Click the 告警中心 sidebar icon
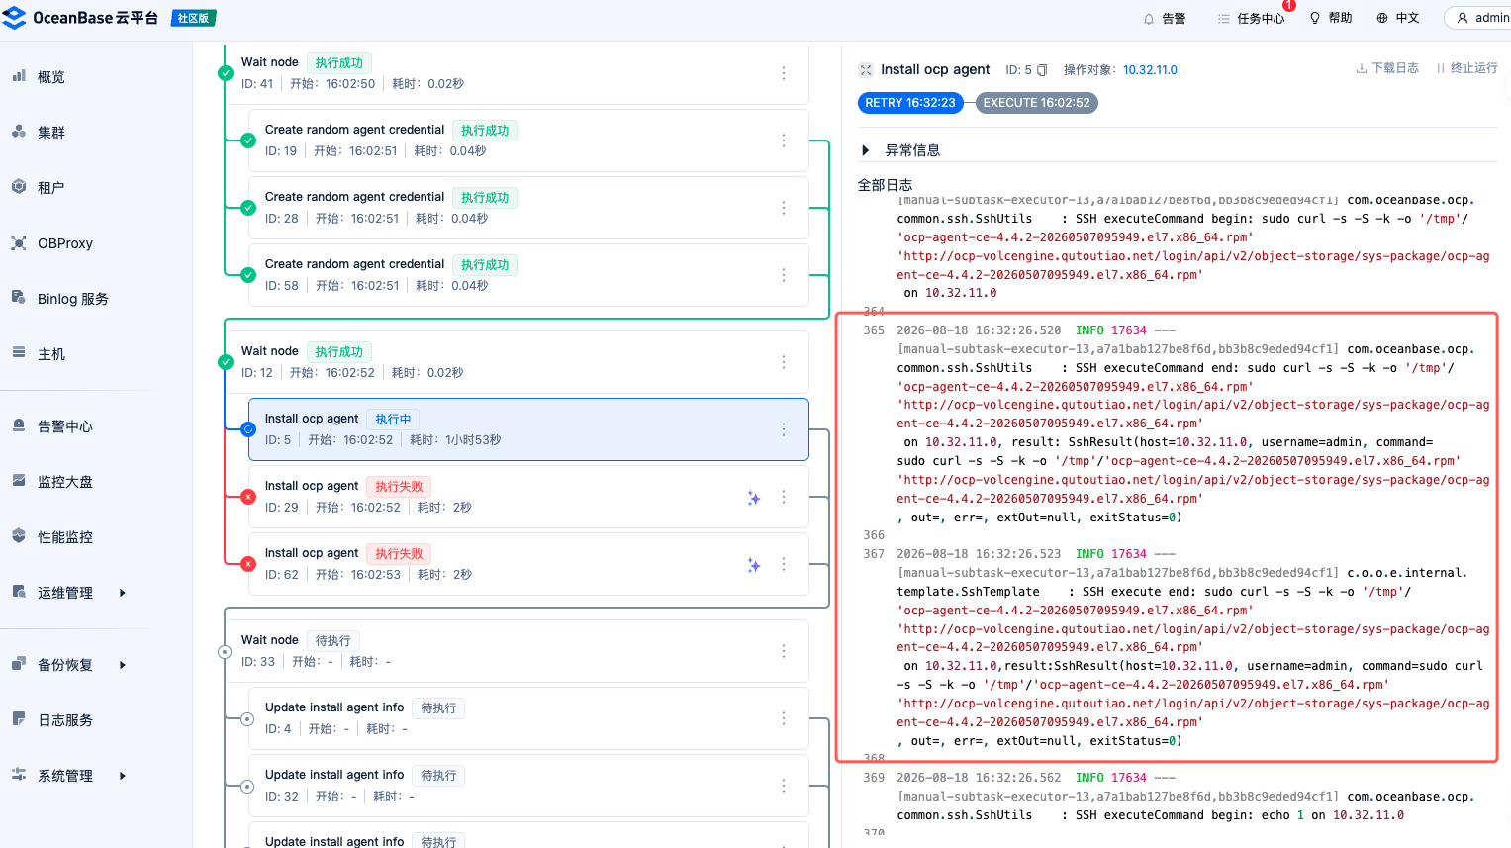Screen dimensions: 1511x848 pos(19,425)
